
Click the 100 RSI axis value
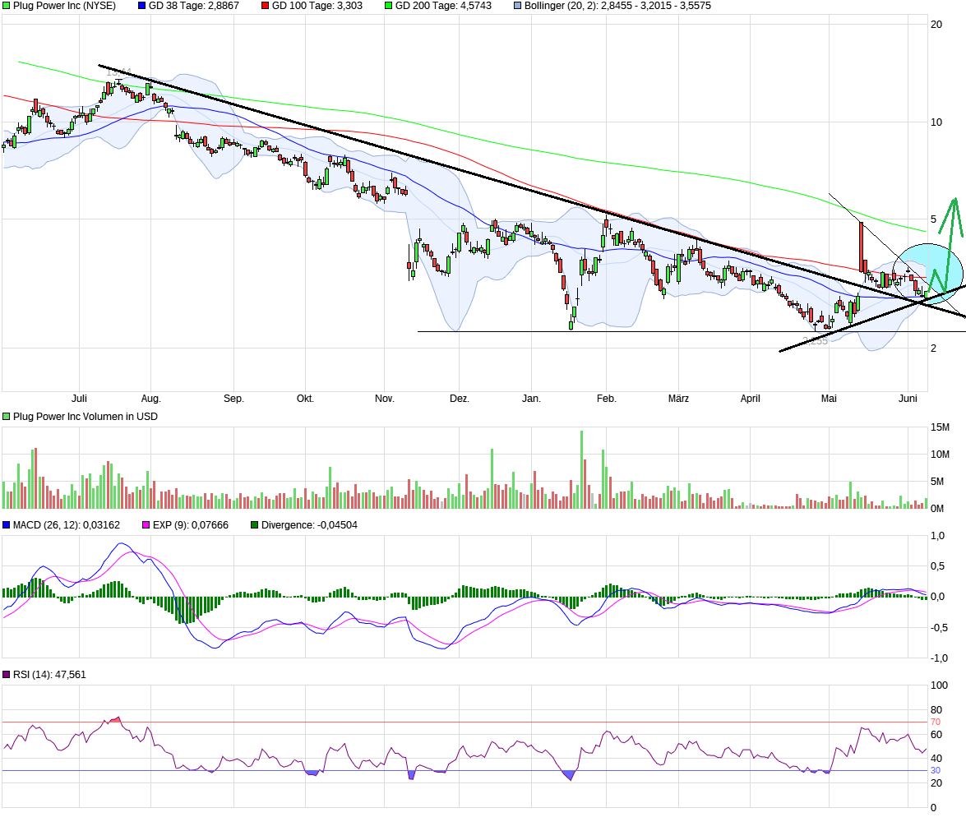(940, 685)
